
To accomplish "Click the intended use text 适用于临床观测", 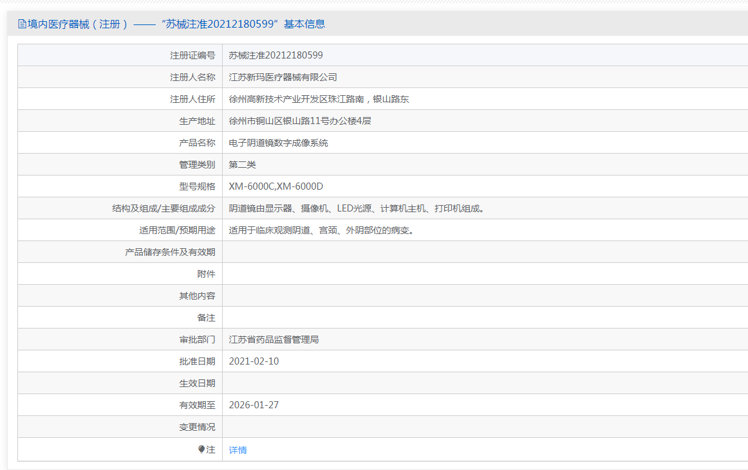I will (320, 230).
